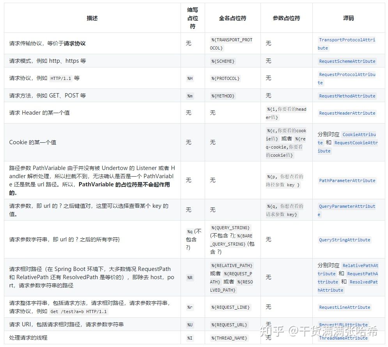Click description 请求 Header 的某一个值
This screenshot has width=388, height=347.
(39, 113)
